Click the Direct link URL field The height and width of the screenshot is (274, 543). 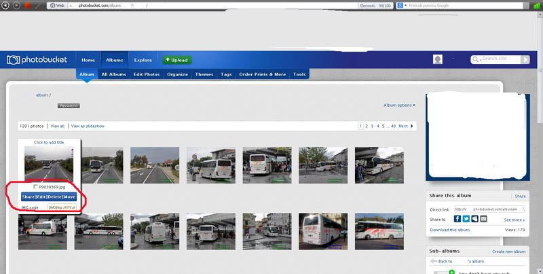tap(489, 209)
